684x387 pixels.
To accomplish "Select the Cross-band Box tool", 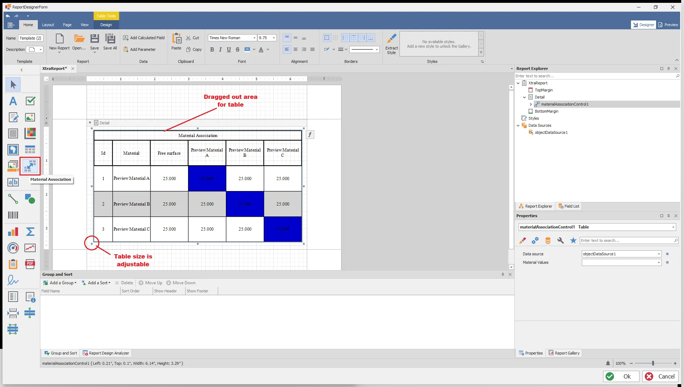I will 13,329.
